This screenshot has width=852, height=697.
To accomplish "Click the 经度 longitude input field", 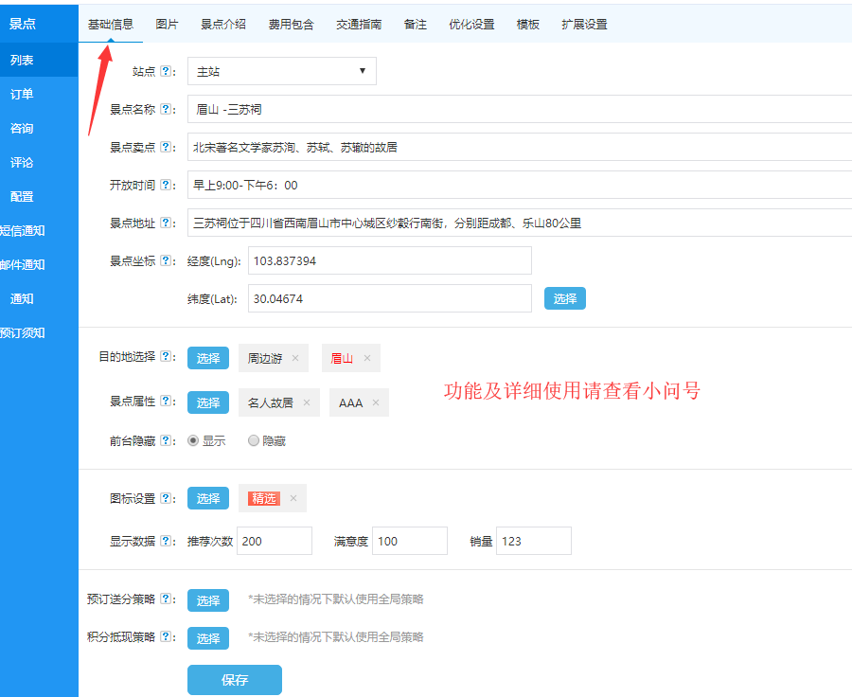I will [389, 260].
